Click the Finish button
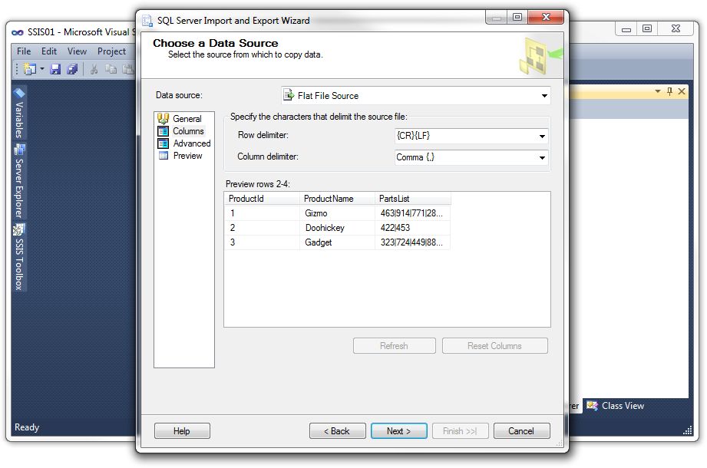 (460, 431)
